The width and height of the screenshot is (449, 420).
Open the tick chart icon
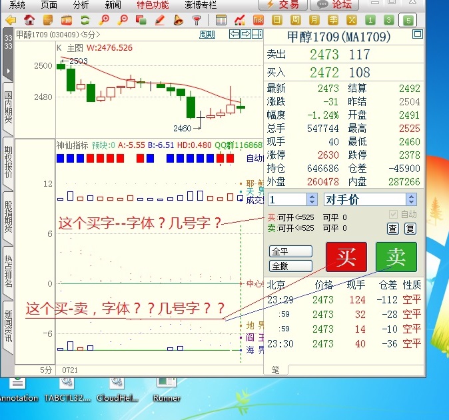click(258, 20)
